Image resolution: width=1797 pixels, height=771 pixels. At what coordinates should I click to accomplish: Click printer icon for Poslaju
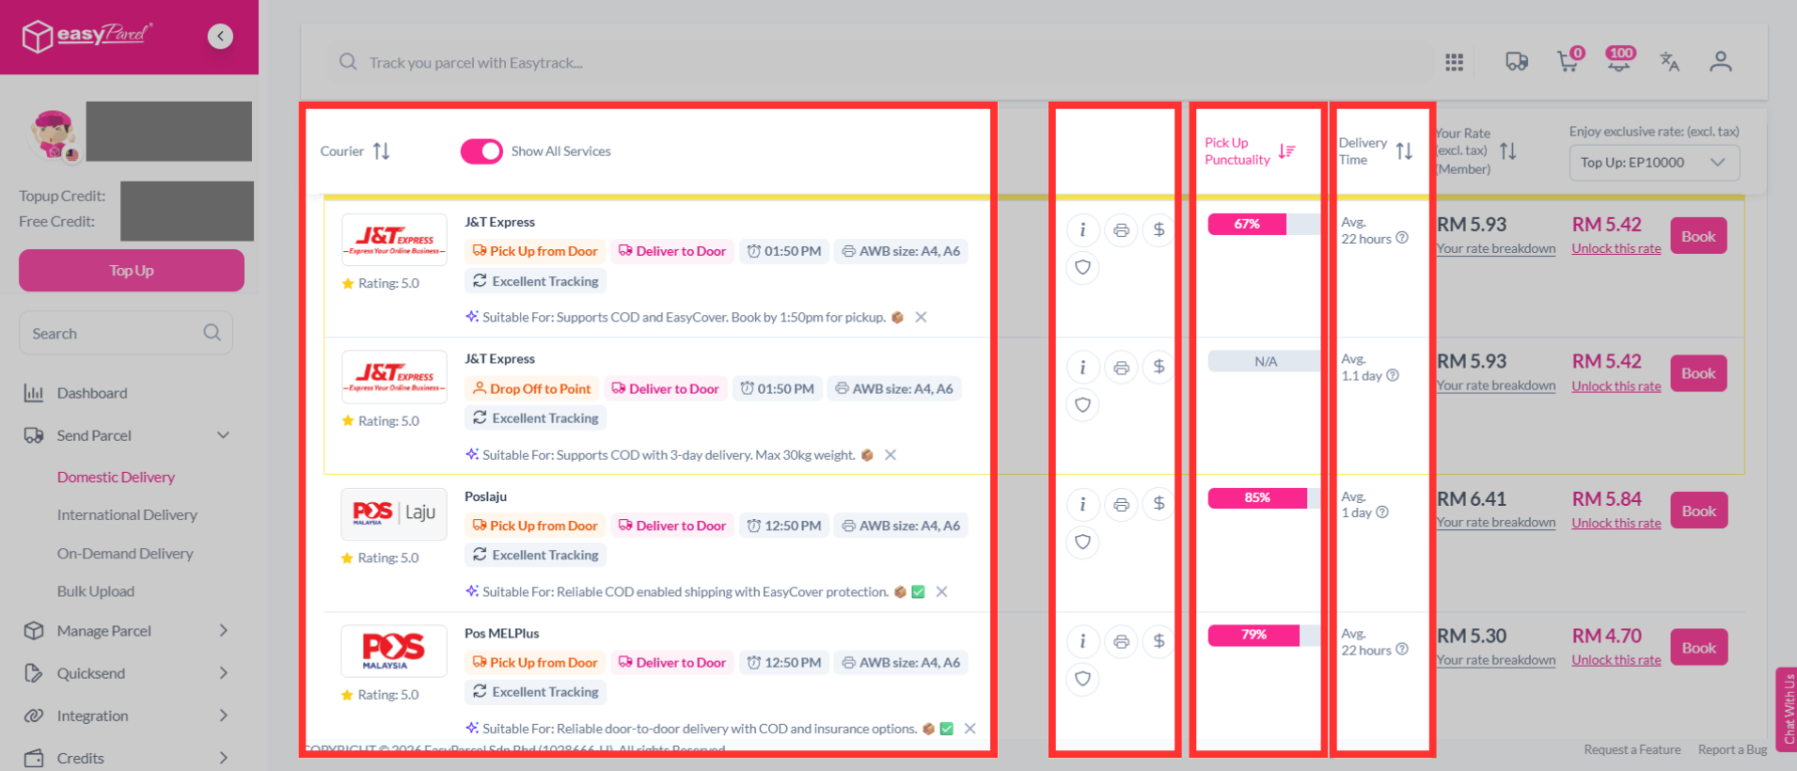pyautogui.click(x=1121, y=504)
